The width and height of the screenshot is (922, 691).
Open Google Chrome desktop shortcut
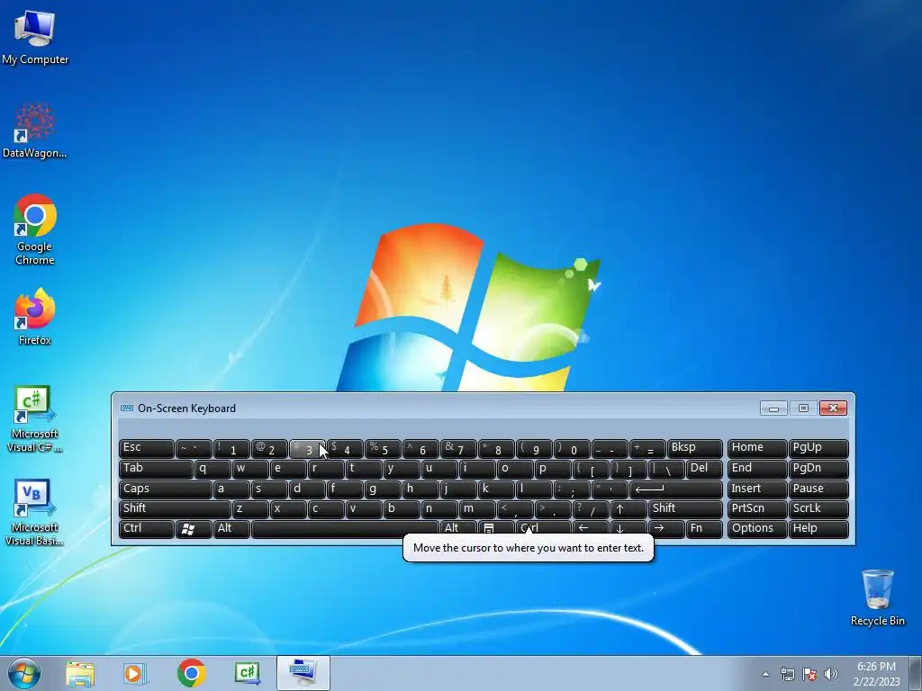tap(35, 229)
